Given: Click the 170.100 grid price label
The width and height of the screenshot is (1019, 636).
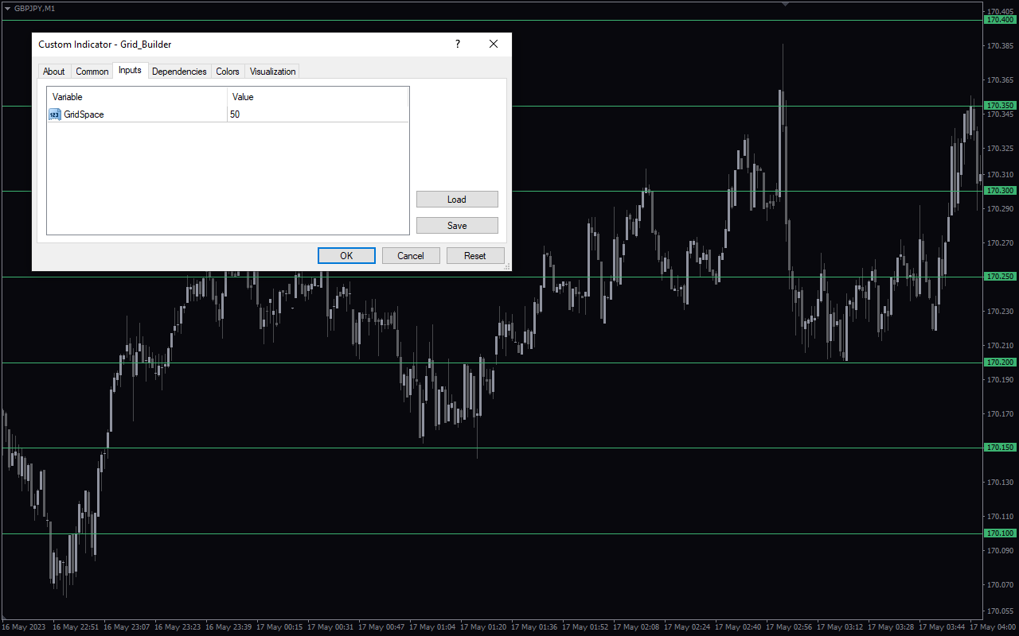Looking at the screenshot, I should 1001,533.
